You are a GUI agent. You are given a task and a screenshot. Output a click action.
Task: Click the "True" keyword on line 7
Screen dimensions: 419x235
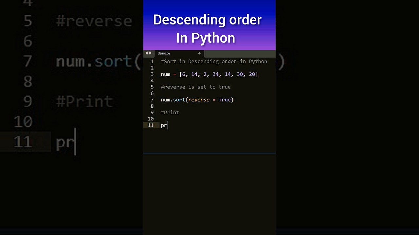(225, 100)
